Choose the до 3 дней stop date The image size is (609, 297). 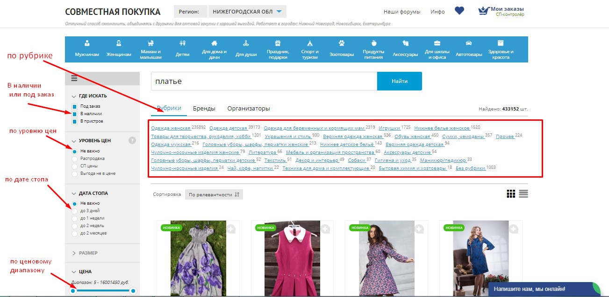(75, 211)
